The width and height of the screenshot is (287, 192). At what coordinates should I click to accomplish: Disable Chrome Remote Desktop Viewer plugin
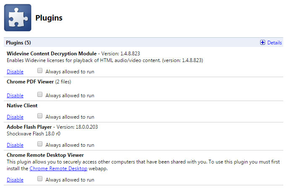15,180
